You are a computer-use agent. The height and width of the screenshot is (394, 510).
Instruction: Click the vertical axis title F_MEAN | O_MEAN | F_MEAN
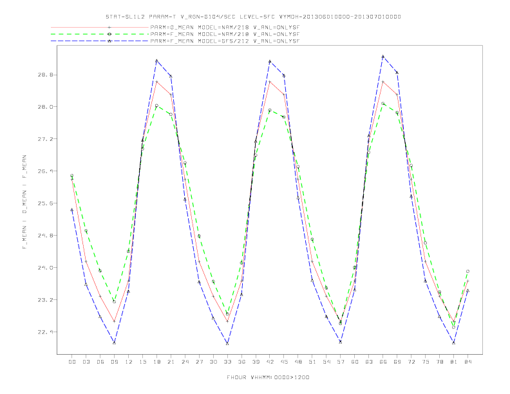(24, 202)
